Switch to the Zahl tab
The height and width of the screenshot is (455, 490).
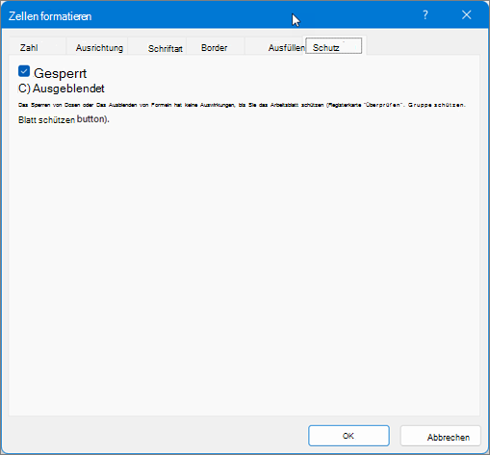(x=29, y=48)
